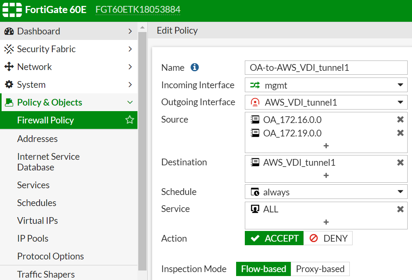Set Action to ACCEPT
Viewport: 412px width, 280px height.
274,238
